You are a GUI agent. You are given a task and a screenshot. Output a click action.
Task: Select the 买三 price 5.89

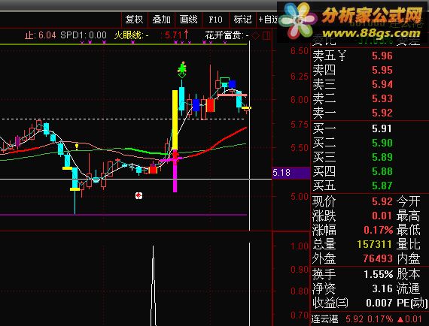tap(382, 157)
